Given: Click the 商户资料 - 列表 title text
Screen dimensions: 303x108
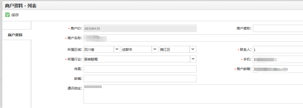Looking at the screenshot, I should 21,6.
